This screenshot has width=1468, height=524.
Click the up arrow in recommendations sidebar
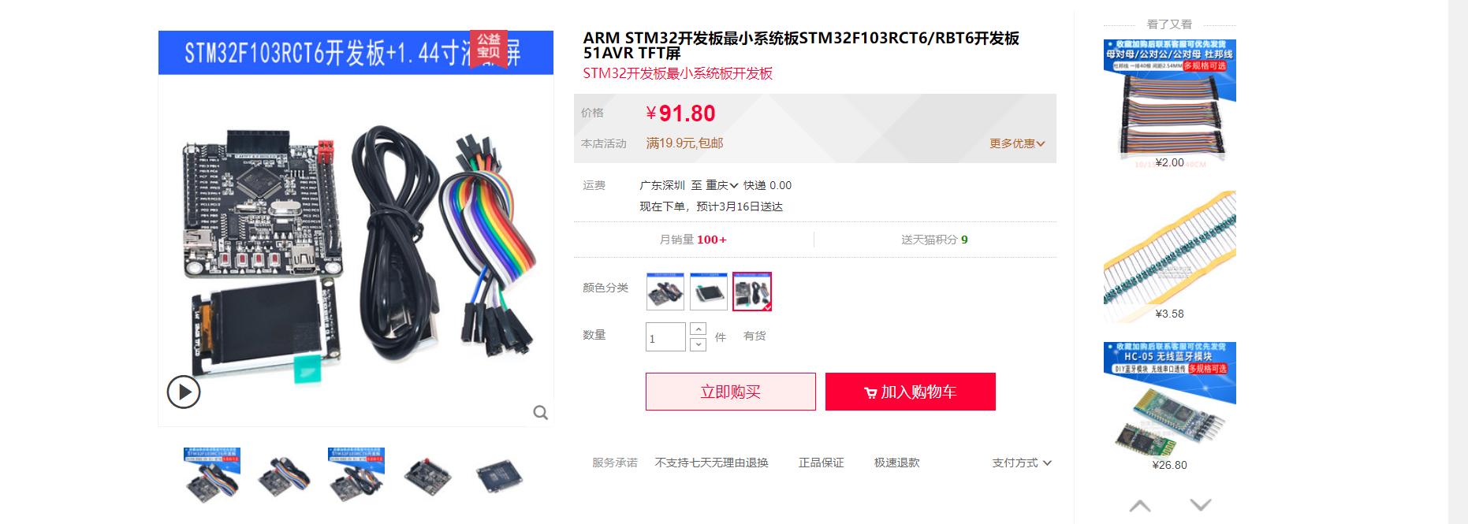pos(1140,505)
